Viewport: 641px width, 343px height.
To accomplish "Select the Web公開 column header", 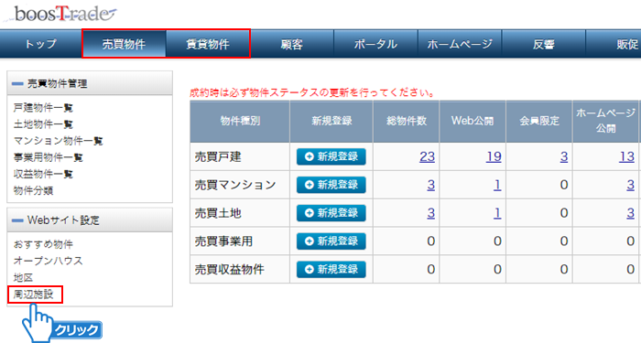I will 473,122.
